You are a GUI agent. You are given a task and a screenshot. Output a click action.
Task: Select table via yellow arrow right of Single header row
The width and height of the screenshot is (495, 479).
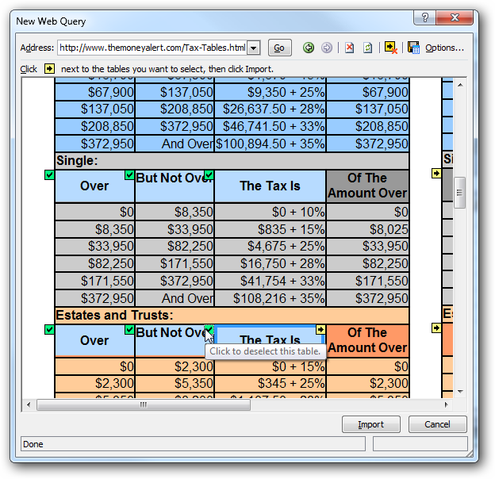point(436,173)
